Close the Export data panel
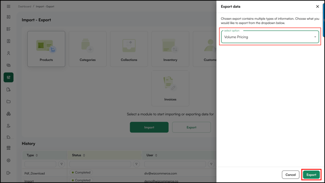The height and width of the screenshot is (183, 325). coord(317,7)
